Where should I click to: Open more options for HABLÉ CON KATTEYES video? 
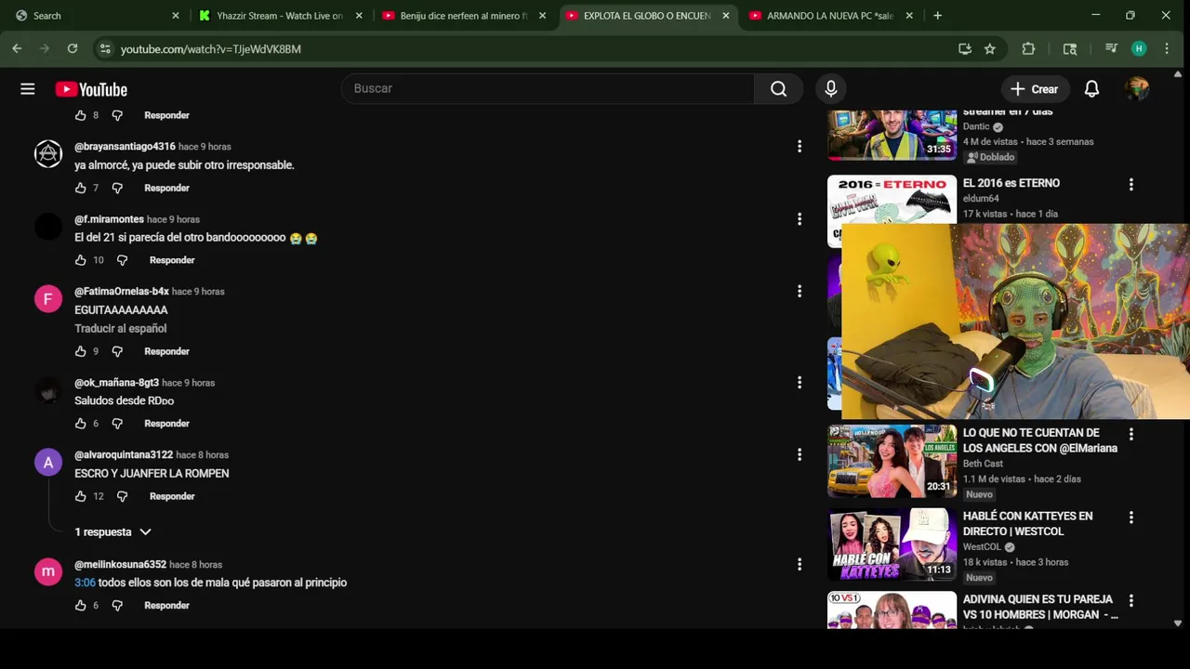pos(1130,518)
